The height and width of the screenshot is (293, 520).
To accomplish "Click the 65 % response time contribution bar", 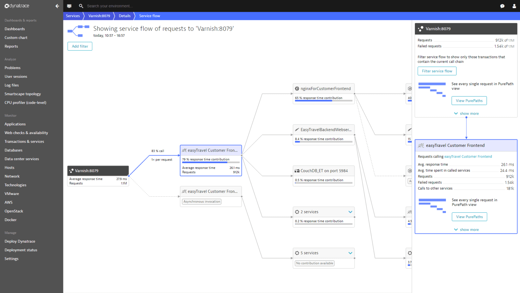I will [x=324, y=101].
